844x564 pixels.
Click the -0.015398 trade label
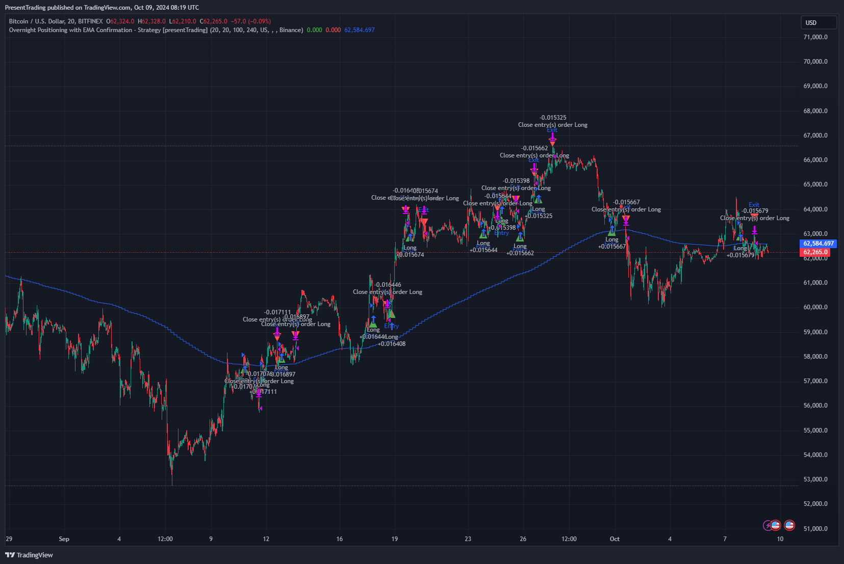516,181
